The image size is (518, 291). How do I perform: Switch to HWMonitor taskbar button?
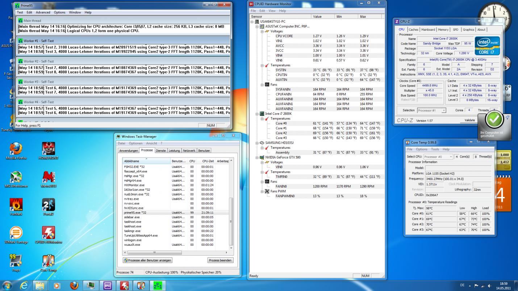coord(124,286)
